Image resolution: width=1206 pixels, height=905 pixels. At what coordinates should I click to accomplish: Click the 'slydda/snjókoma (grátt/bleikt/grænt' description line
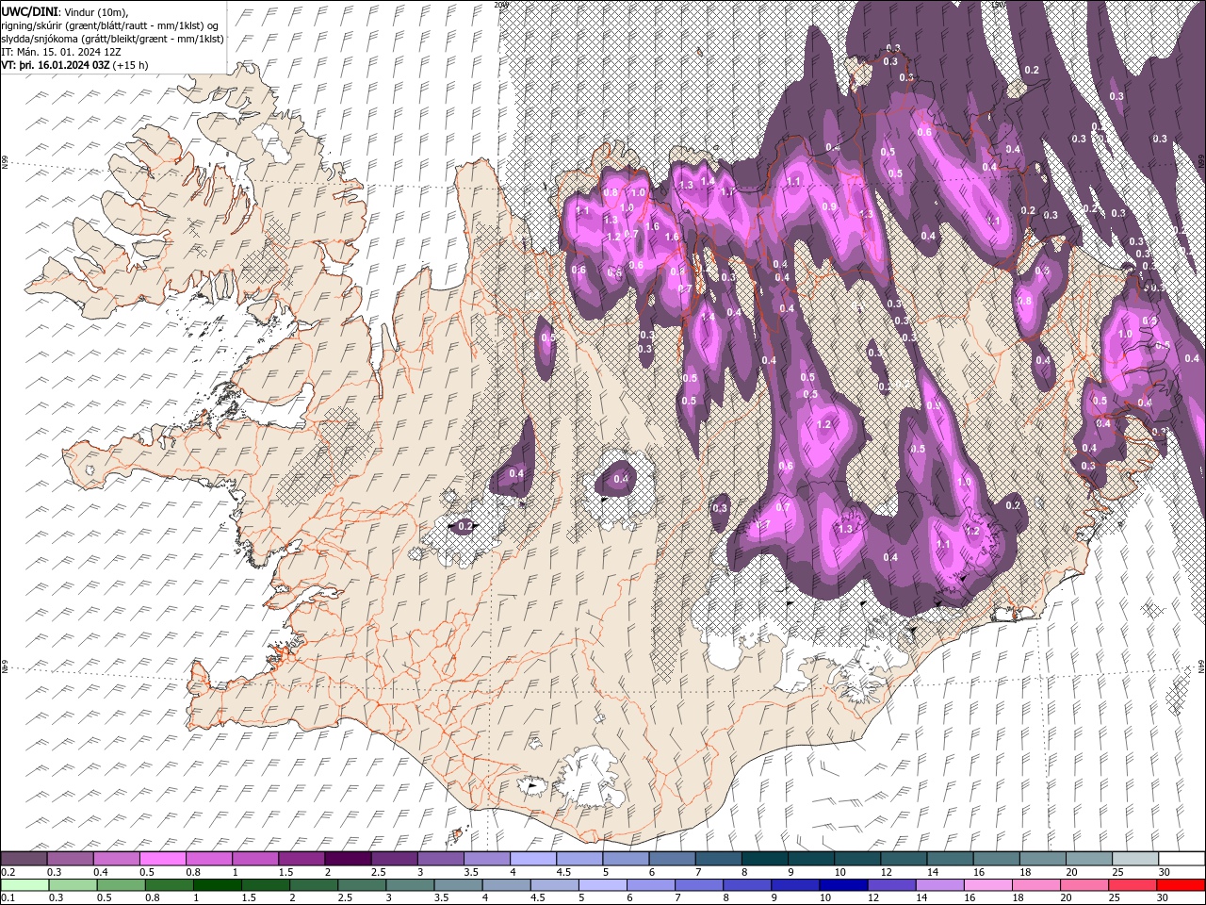pos(113,39)
